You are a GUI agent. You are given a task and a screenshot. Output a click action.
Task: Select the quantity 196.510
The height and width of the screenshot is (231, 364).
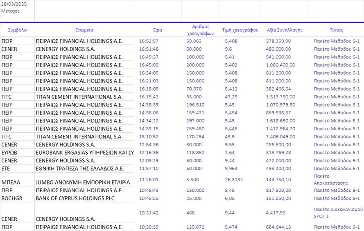pyautogui.click(x=195, y=105)
